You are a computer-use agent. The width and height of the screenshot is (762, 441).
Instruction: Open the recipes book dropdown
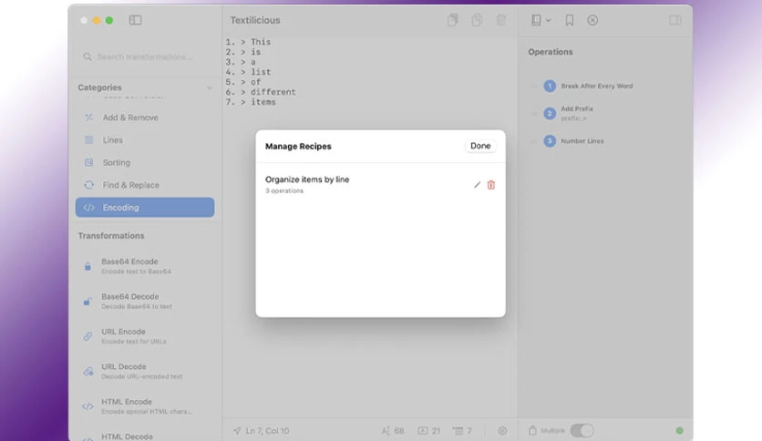(541, 20)
